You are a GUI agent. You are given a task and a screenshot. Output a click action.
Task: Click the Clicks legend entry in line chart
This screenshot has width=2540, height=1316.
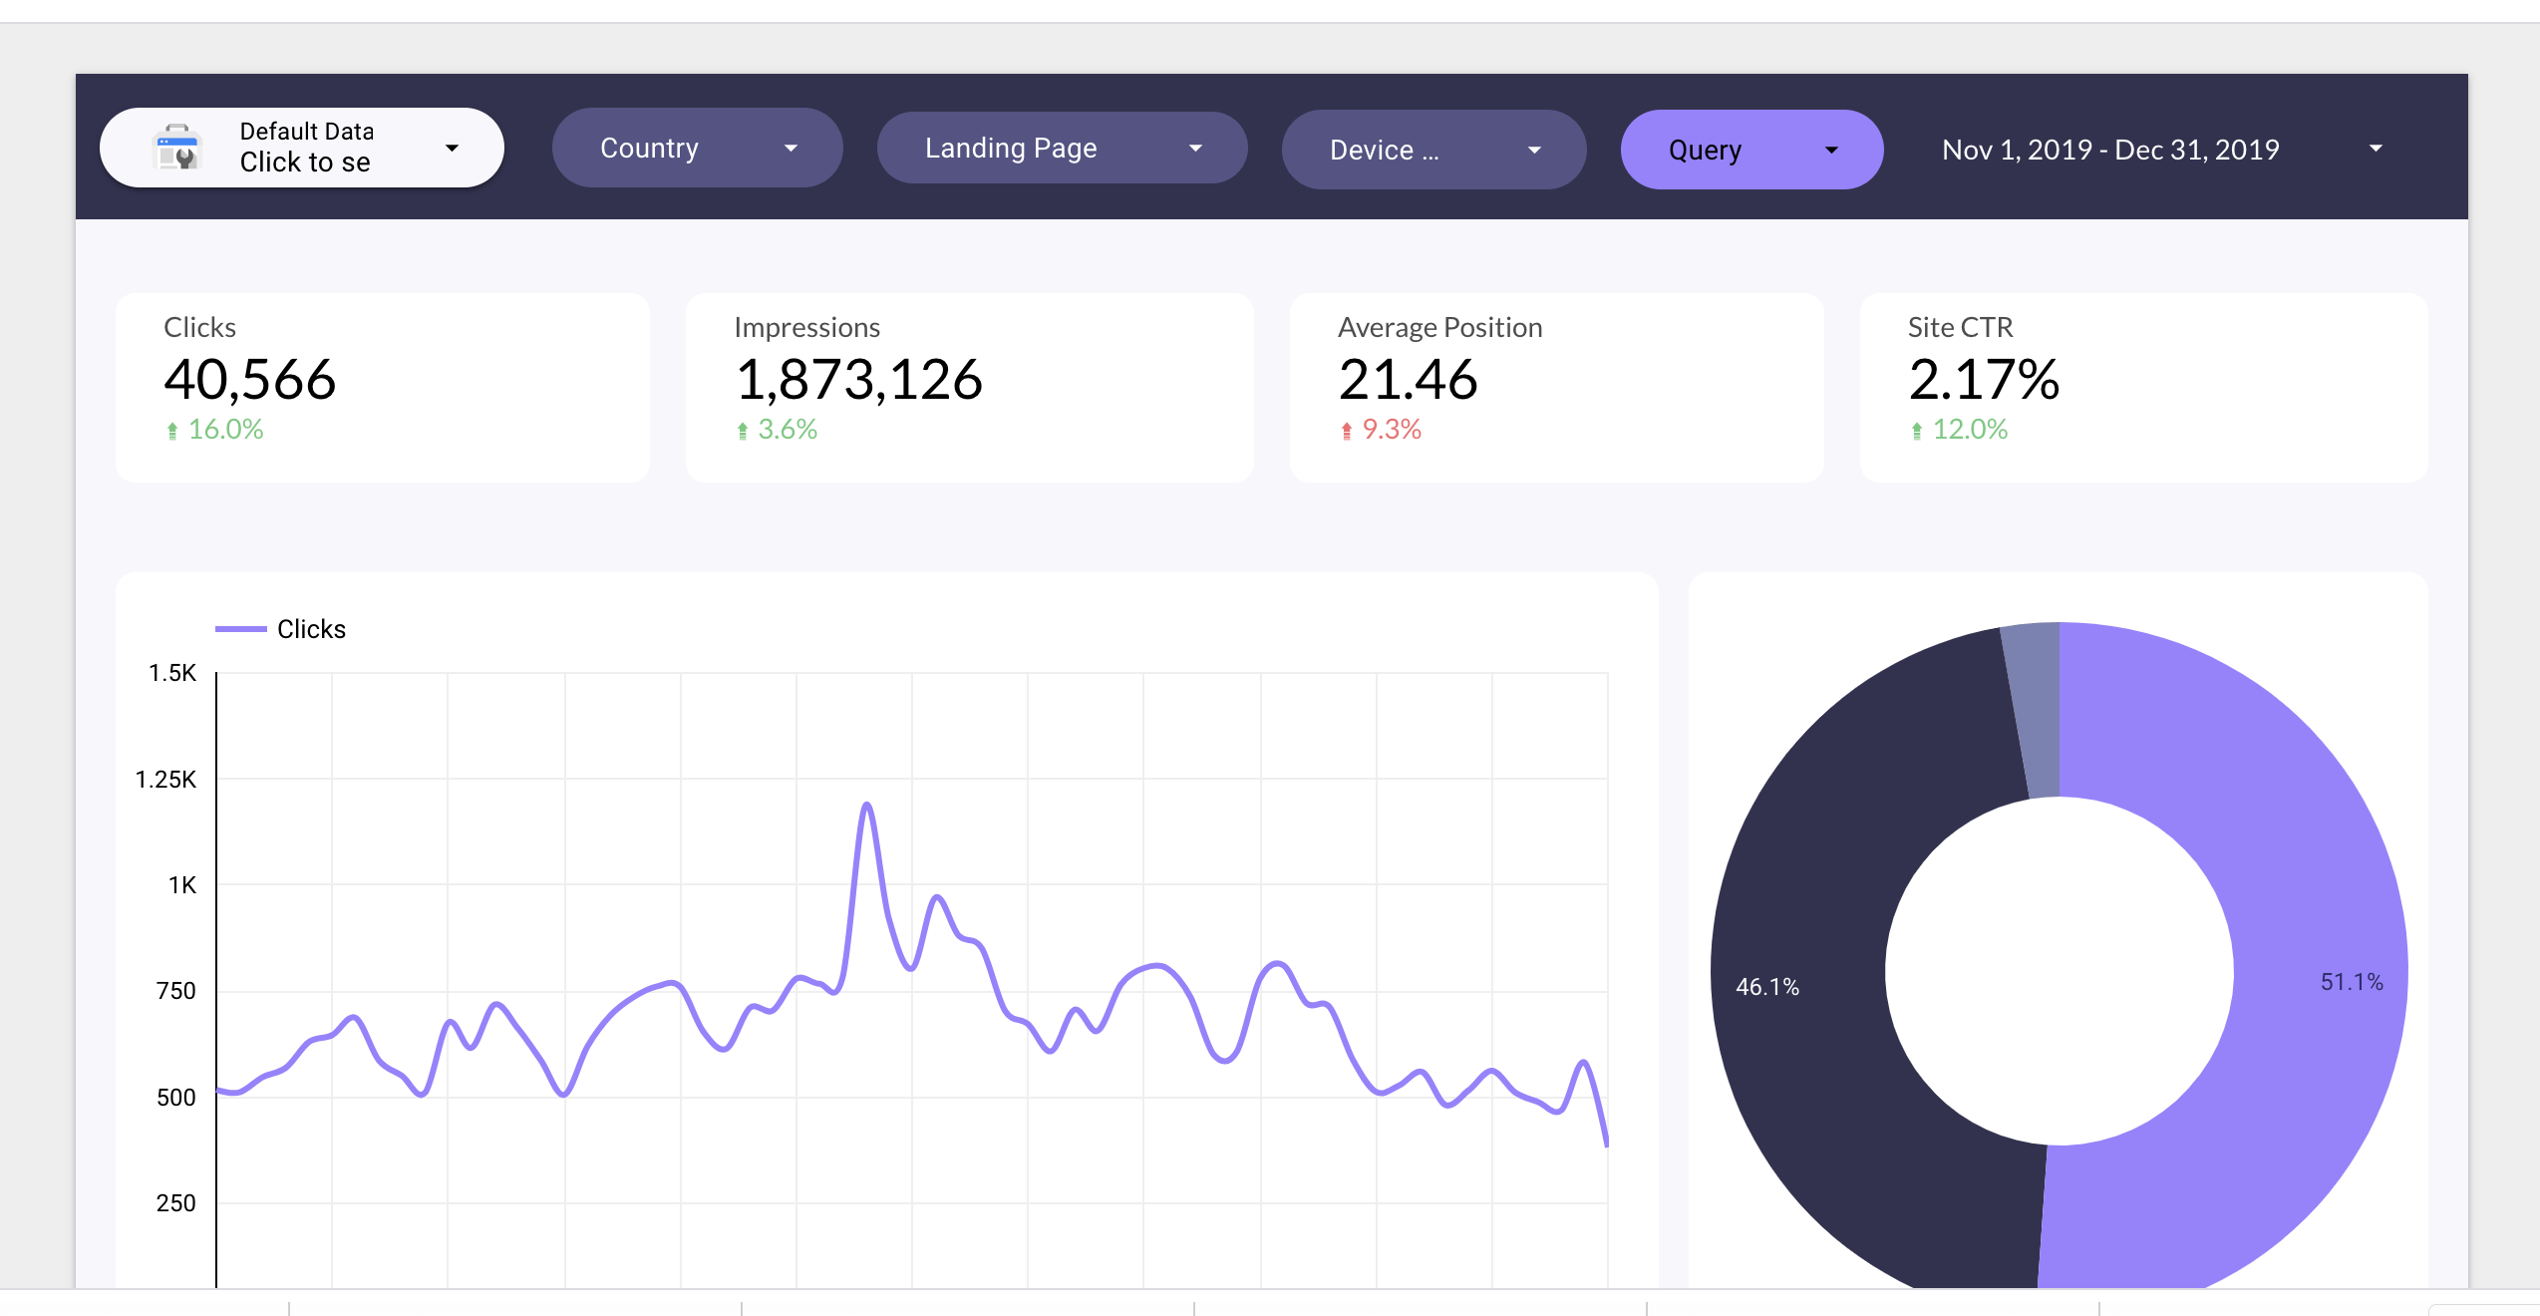coord(281,629)
